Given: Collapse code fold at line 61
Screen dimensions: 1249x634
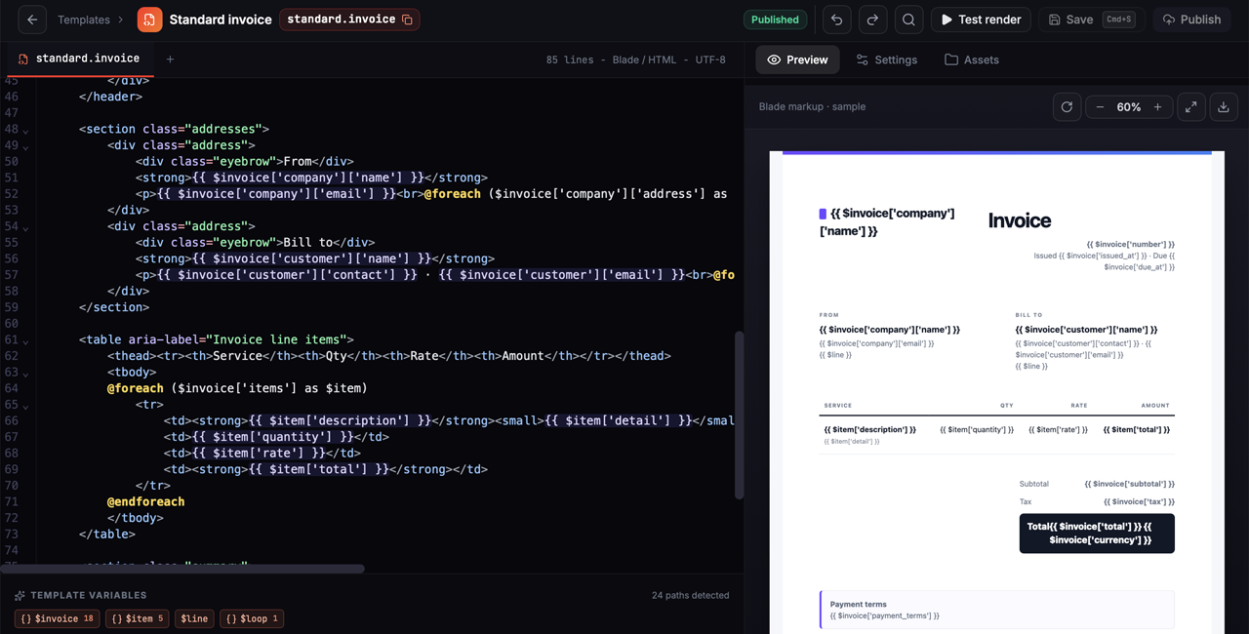Looking at the screenshot, I should (26, 340).
